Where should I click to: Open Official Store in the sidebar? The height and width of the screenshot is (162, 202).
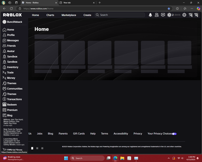pos(13,150)
